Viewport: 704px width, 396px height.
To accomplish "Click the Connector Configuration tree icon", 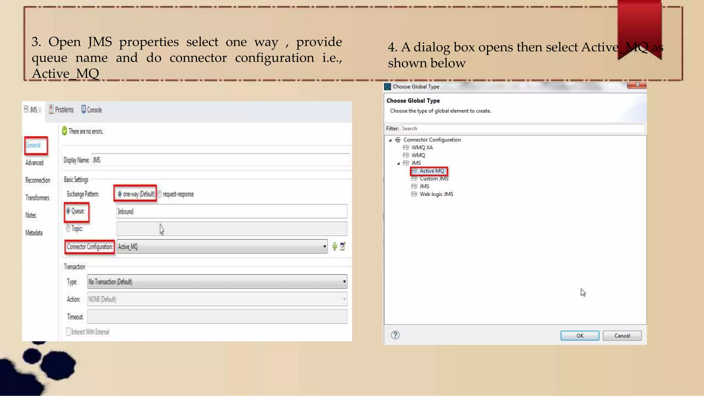I will point(398,140).
